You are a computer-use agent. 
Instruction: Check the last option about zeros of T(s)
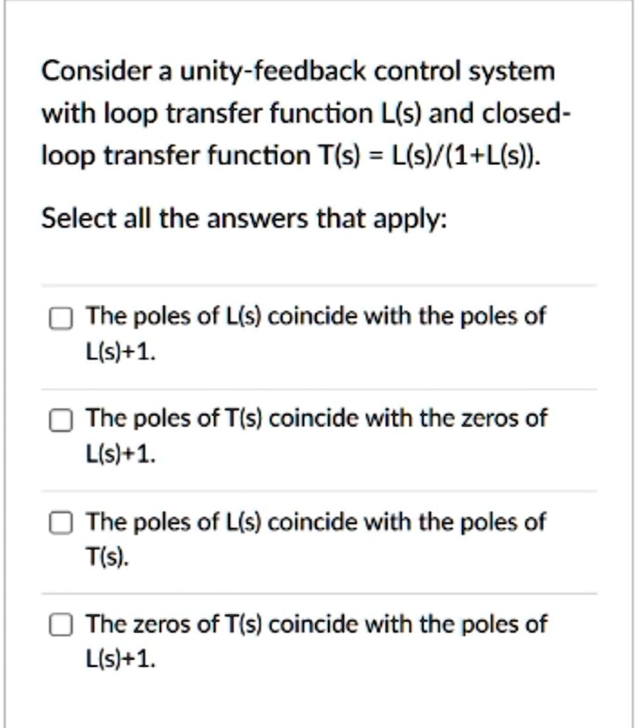click(60, 623)
